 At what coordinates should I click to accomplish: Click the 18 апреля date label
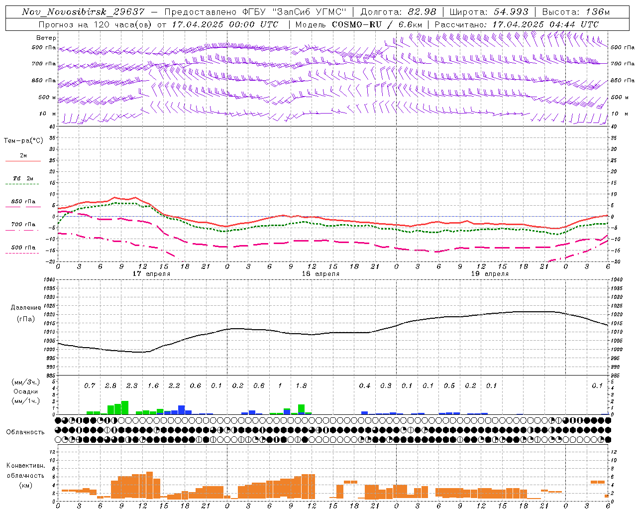[x=320, y=273]
